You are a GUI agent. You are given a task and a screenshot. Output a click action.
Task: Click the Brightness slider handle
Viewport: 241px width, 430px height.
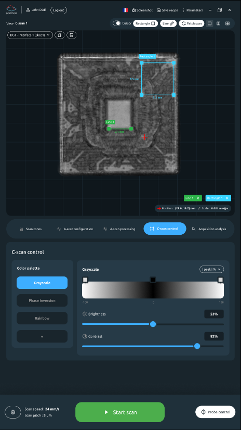tap(153, 324)
